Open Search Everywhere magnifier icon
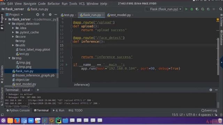 [221, 9]
